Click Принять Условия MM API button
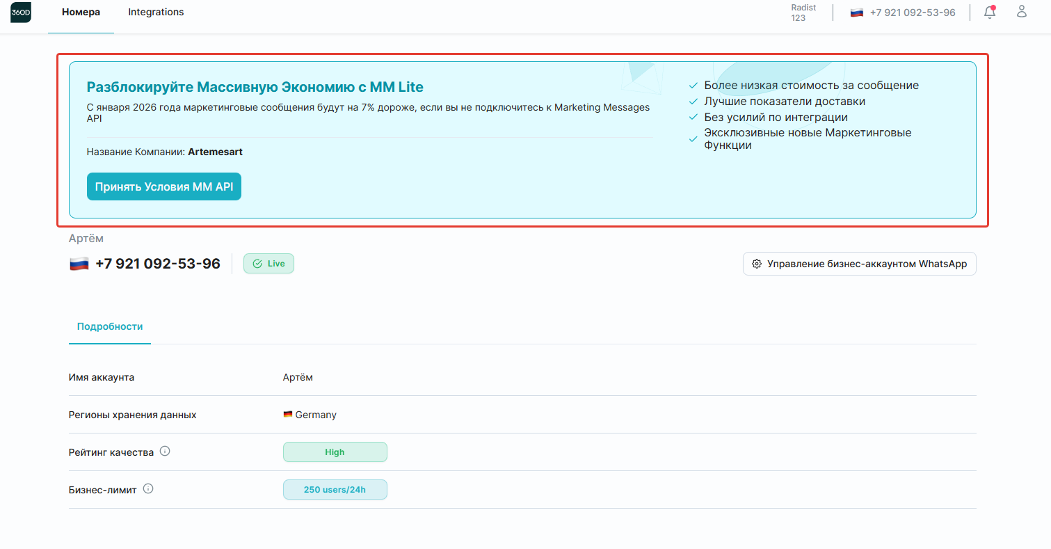The image size is (1051, 549). (164, 186)
